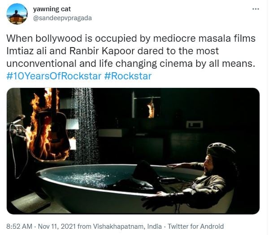Click the small distant flame in the photo
This screenshot has height=235, width=273.
click(151, 109)
